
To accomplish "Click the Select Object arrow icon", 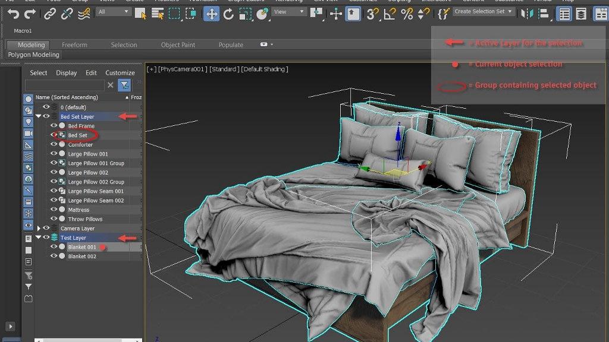I will point(142,13).
